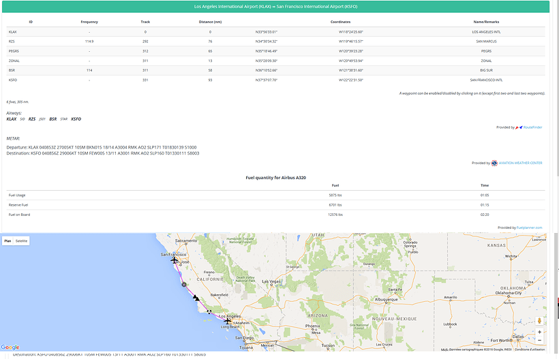Visit the Fuelplanner.com link
Image resolution: width=559 pixels, height=359 pixels.
coord(529,228)
